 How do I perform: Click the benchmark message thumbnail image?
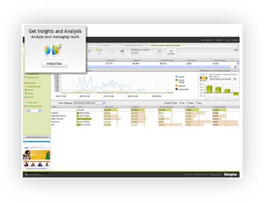coord(203,77)
